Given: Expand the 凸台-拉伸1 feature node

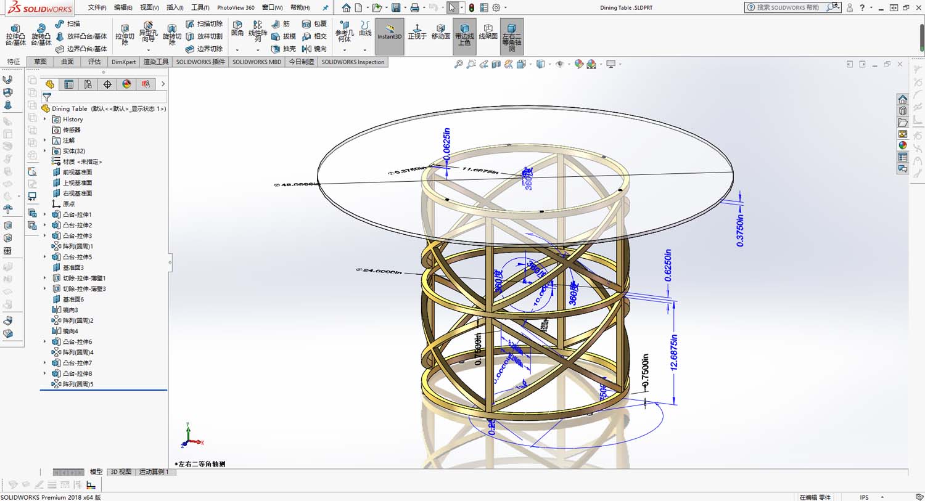Looking at the screenshot, I should point(44,214).
